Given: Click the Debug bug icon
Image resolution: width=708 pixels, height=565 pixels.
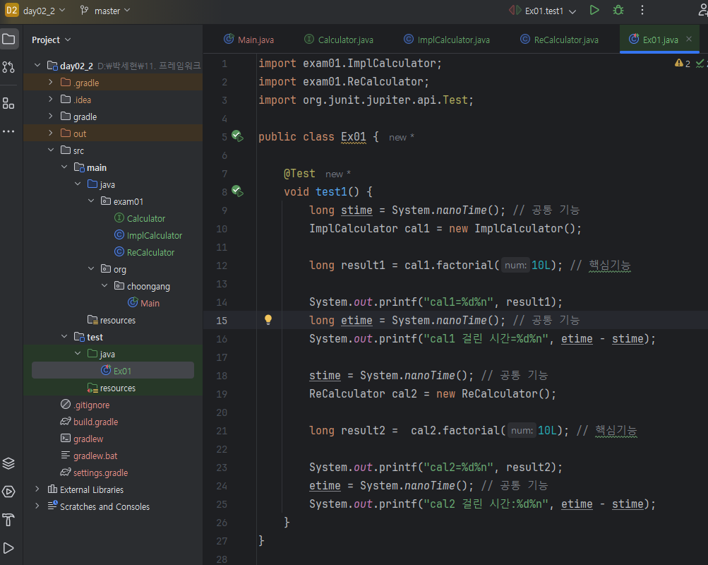Looking at the screenshot, I should [x=618, y=11].
